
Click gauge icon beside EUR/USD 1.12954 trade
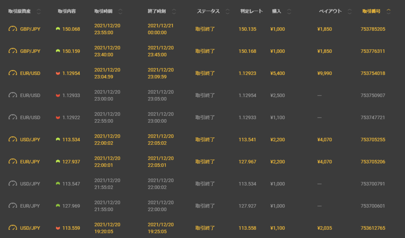pos(13,73)
